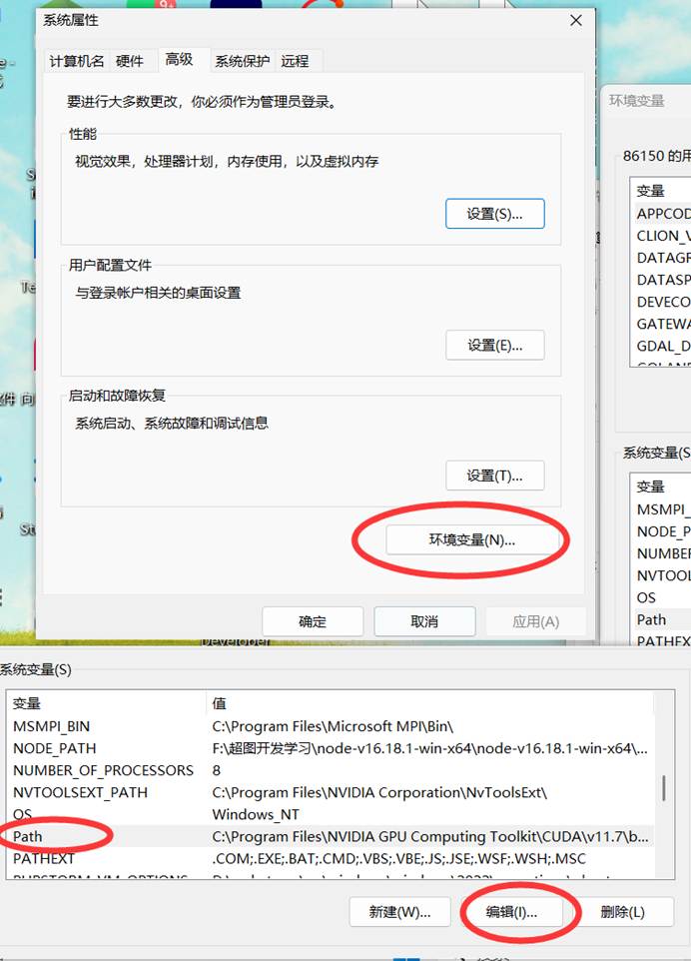Select NUMBER row in right 环境变量 window

tap(663, 553)
